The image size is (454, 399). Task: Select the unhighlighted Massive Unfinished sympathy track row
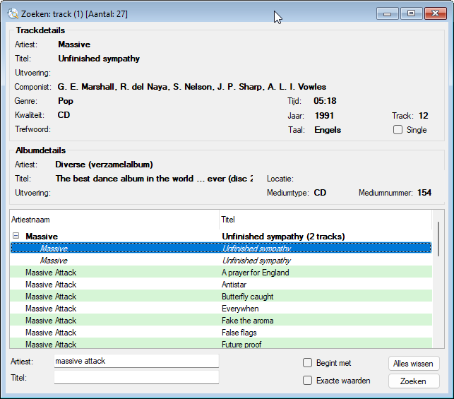221,261
